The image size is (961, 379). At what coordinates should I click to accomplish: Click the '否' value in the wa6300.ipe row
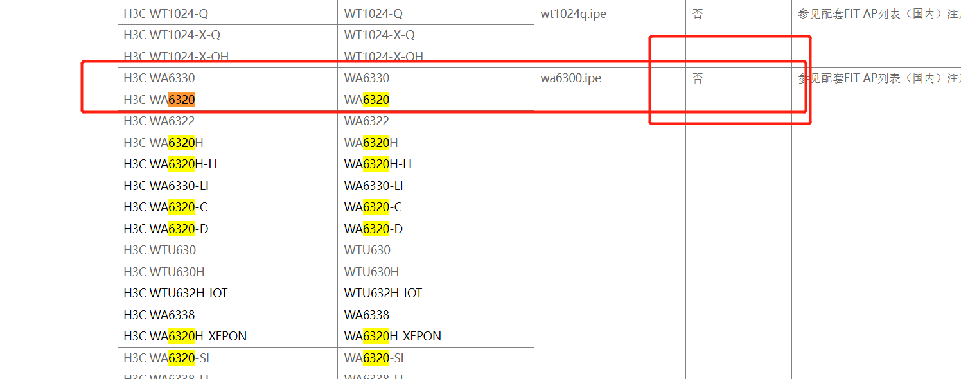[698, 78]
